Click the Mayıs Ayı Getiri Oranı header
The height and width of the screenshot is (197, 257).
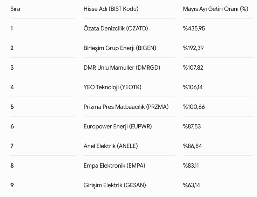coord(216,9)
